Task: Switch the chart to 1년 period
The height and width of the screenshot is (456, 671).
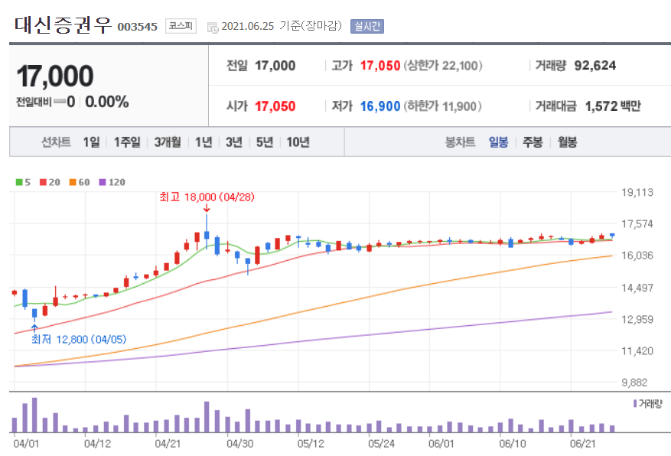Action: coord(204,142)
